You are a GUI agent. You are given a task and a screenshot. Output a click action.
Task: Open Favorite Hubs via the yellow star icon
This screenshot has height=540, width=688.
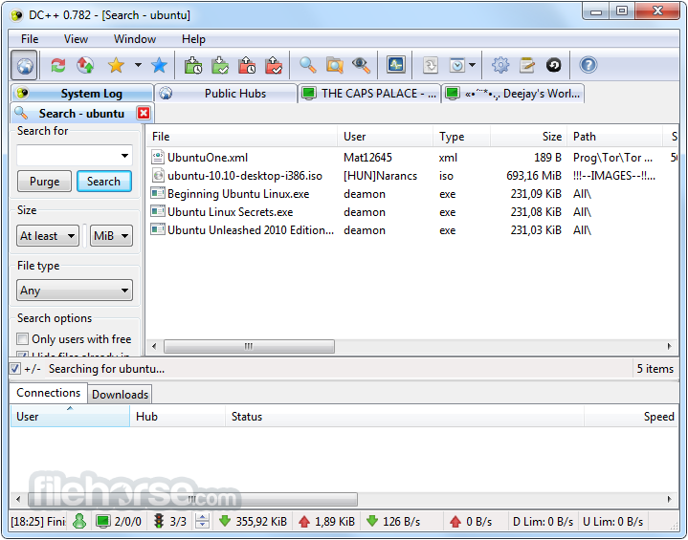(x=116, y=65)
